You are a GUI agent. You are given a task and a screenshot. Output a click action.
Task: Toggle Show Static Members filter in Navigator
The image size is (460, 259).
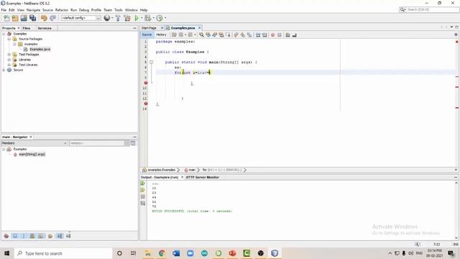click(24, 236)
